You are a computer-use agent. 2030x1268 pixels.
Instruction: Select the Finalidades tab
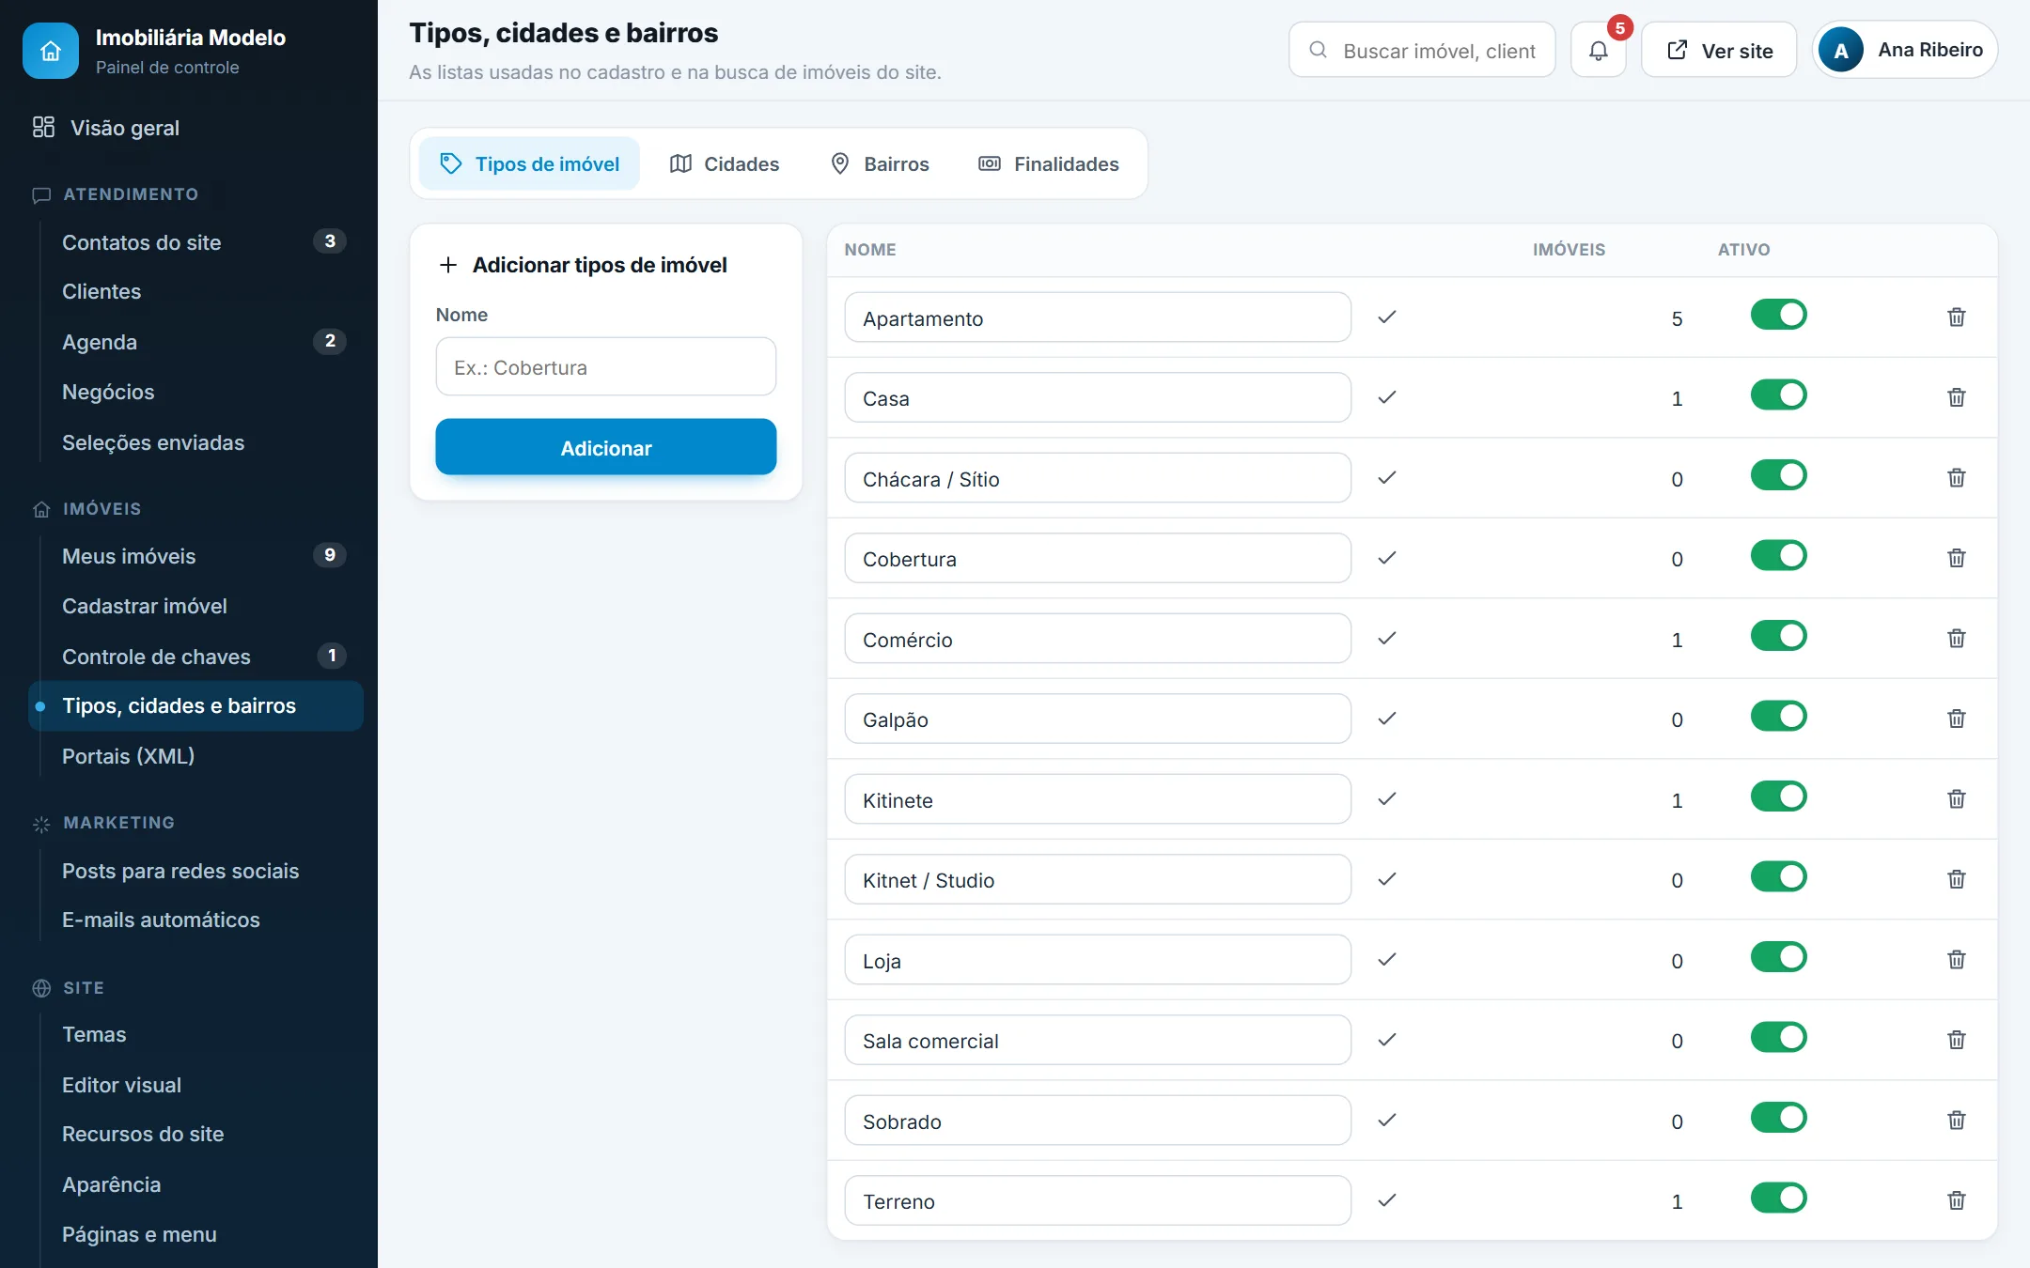coord(1049,164)
